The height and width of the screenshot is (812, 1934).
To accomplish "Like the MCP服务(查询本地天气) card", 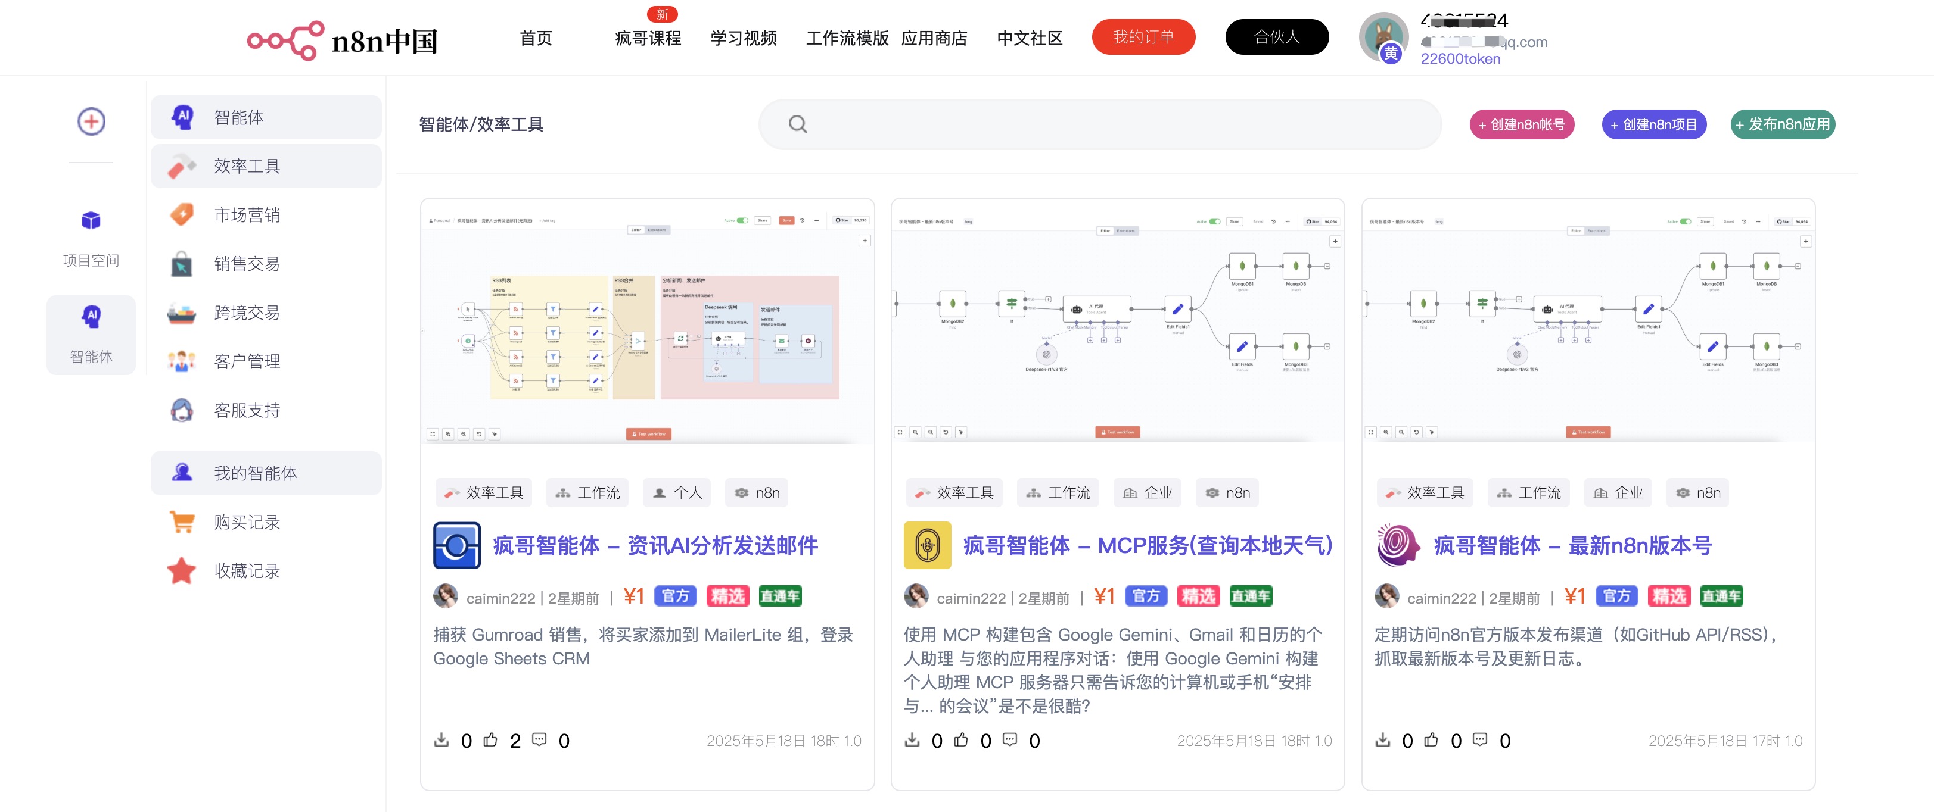I will 961,740.
